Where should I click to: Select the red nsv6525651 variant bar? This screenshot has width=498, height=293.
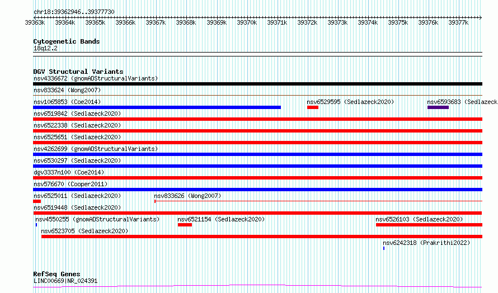pyautogui.click(x=257, y=143)
